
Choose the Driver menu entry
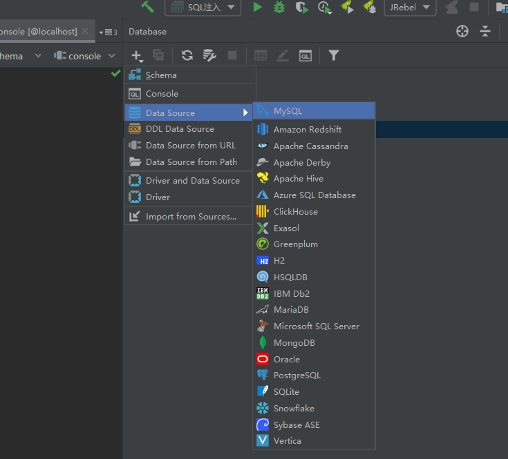(x=189, y=197)
